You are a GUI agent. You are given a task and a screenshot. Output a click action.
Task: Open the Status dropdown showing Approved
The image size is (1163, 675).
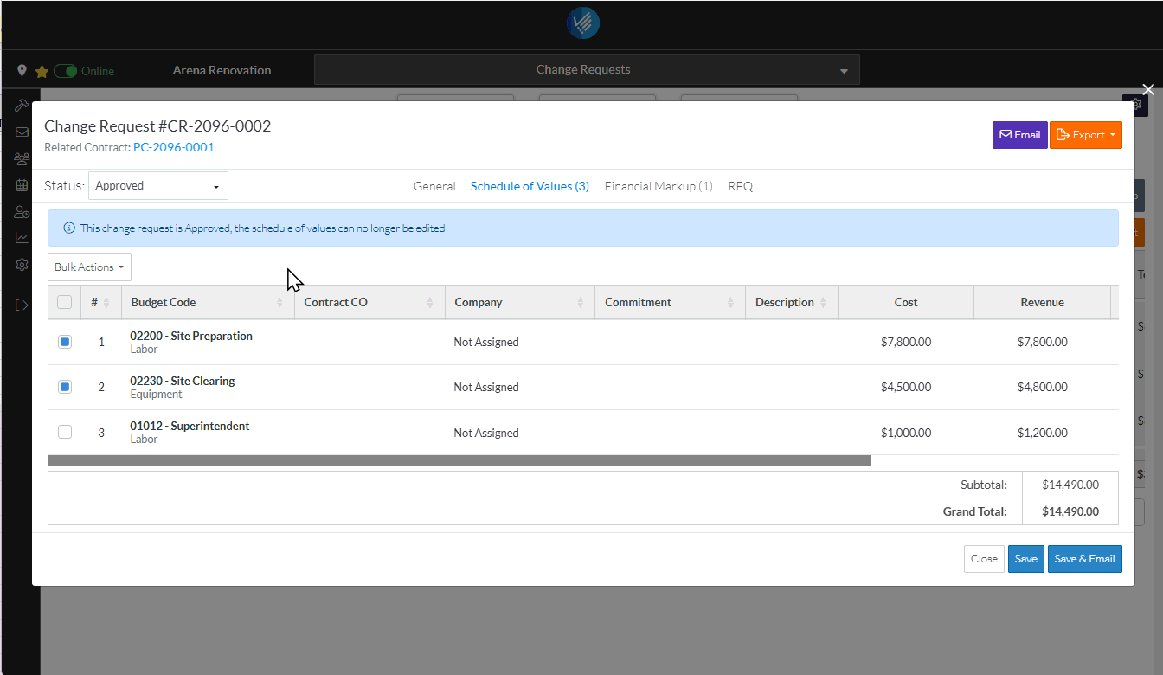coord(158,186)
